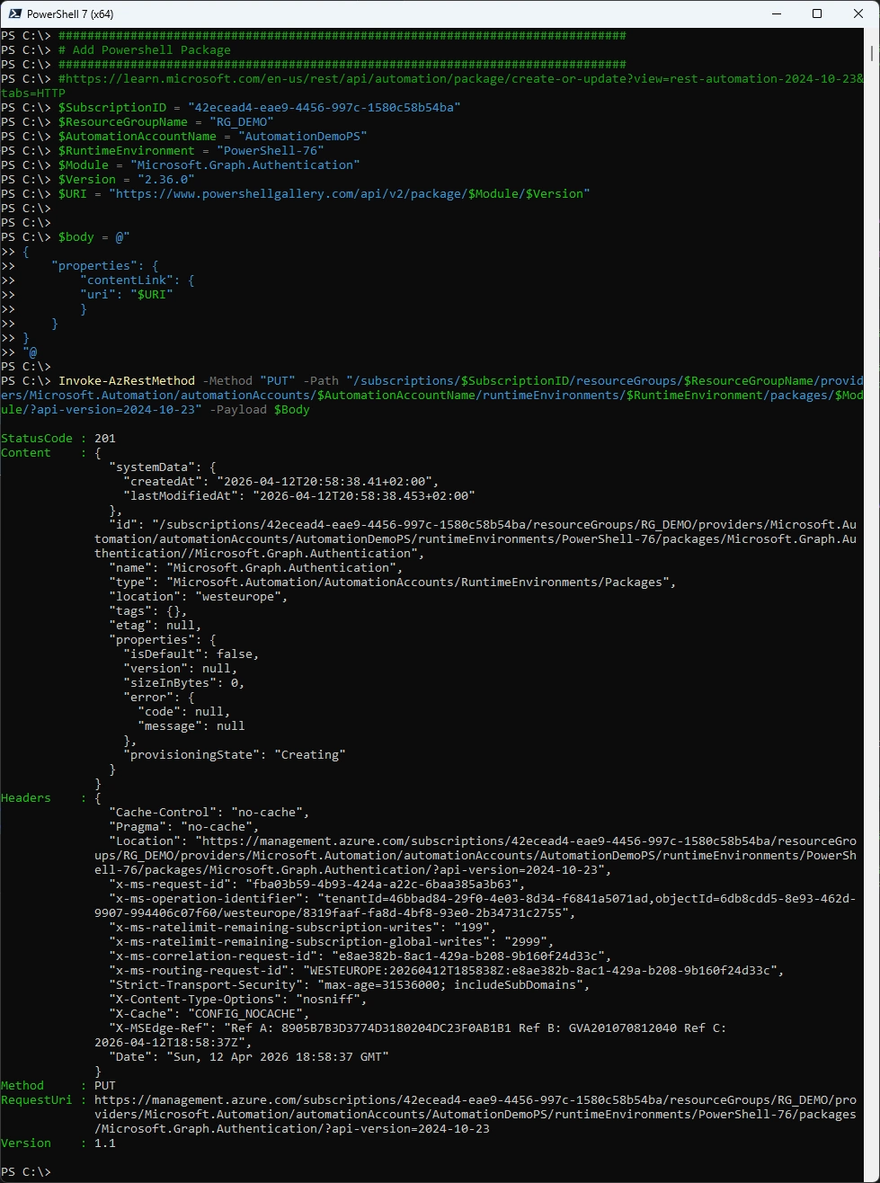Click the PowerShell 7 (x64) title text
880x1183 pixels.
pos(70,14)
